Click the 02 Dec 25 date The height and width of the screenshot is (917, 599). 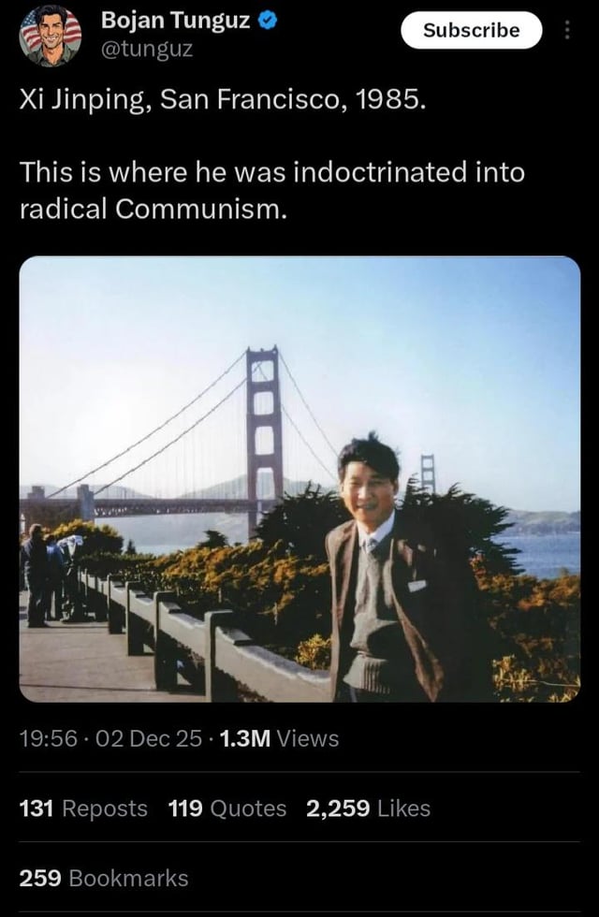149,738
